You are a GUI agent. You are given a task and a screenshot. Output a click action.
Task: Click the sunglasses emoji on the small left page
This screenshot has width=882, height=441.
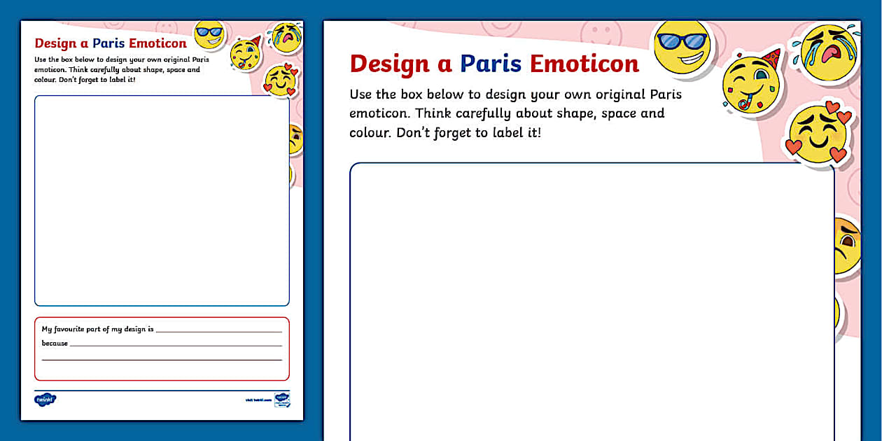pyautogui.click(x=209, y=34)
